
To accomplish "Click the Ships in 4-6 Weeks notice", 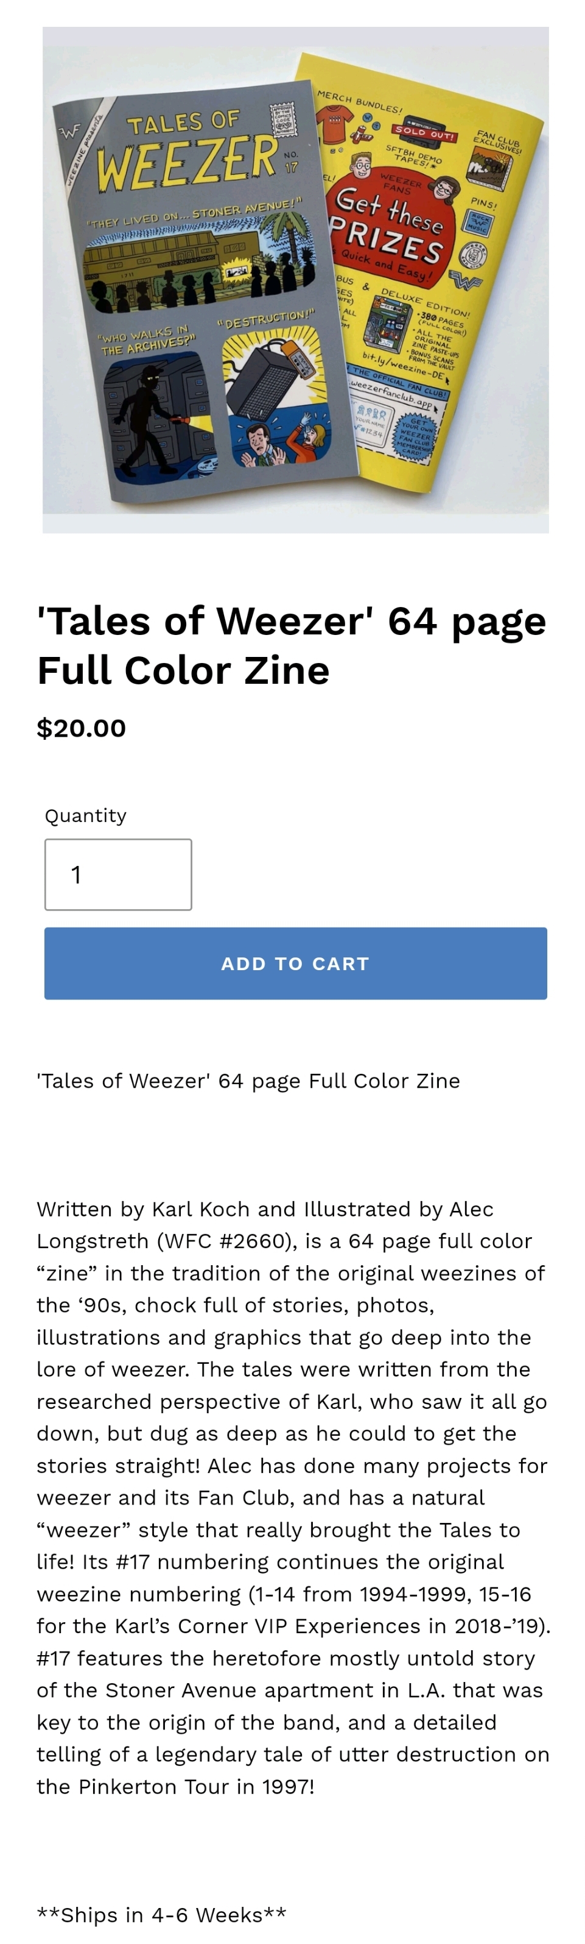I will (x=161, y=1915).
